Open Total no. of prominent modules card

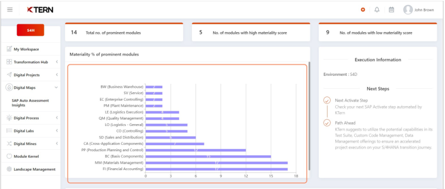124,32
